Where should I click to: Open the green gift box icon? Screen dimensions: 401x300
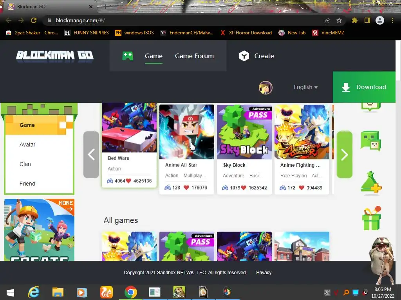(372, 218)
